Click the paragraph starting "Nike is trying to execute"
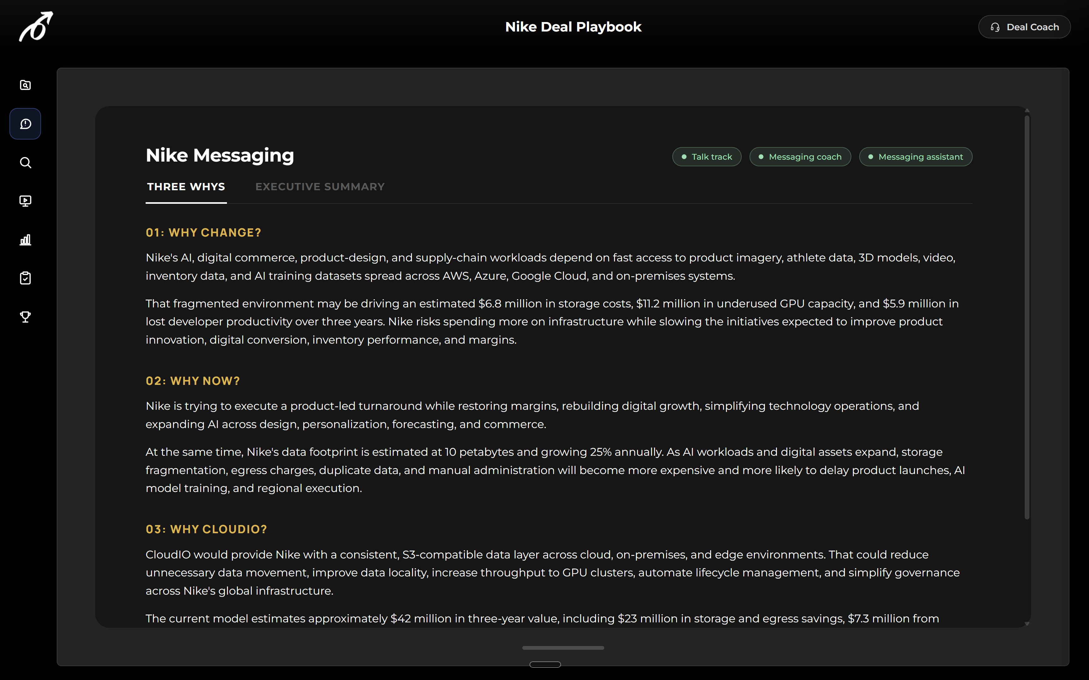 click(532, 415)
